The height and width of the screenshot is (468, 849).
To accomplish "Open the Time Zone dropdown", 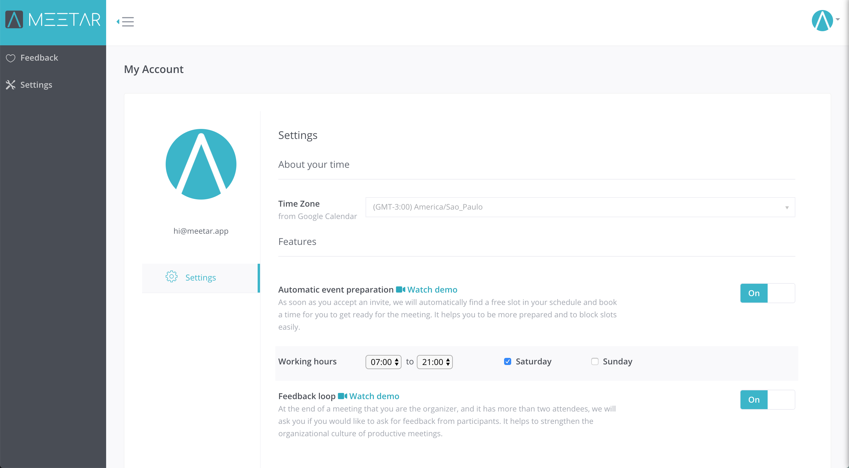I will click(580, 207).
